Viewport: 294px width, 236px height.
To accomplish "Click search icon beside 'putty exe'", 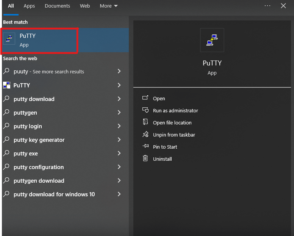I will pyautogui.click(x=6, y=153).
